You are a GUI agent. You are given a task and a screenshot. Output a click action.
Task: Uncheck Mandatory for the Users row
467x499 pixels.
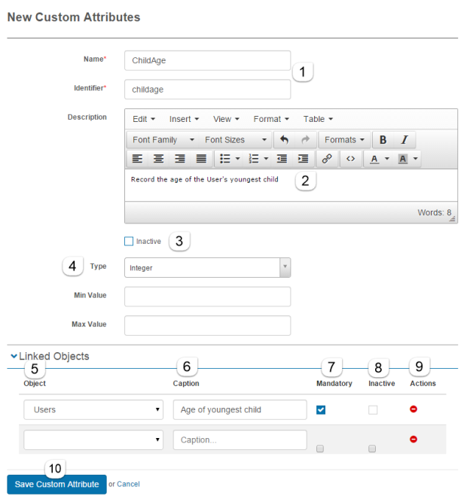(321, 409)
